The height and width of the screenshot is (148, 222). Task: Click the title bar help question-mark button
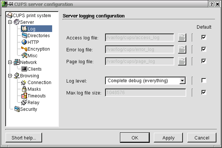click(211, 4)
